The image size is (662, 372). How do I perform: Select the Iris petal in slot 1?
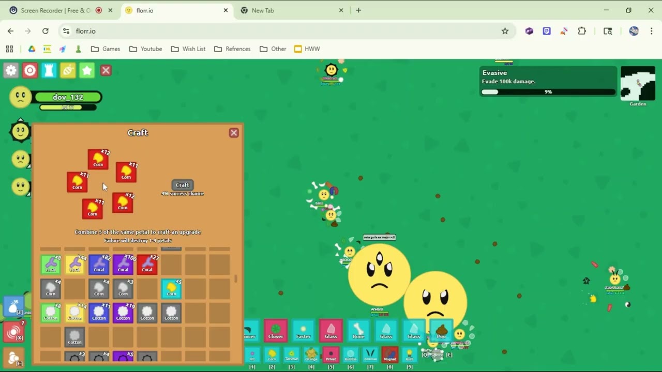[x=252, y=354]
